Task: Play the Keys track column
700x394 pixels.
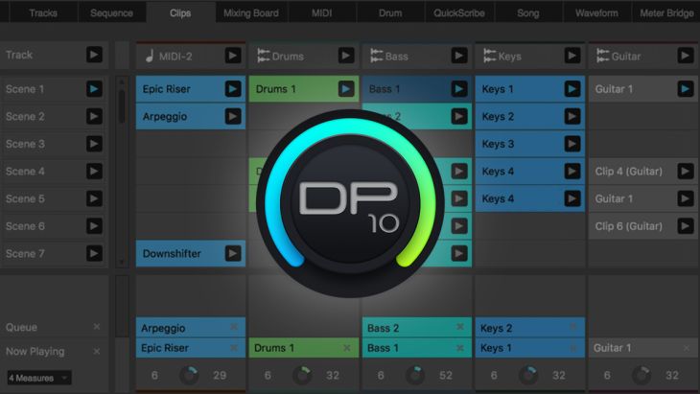Action: pos(572,56)
